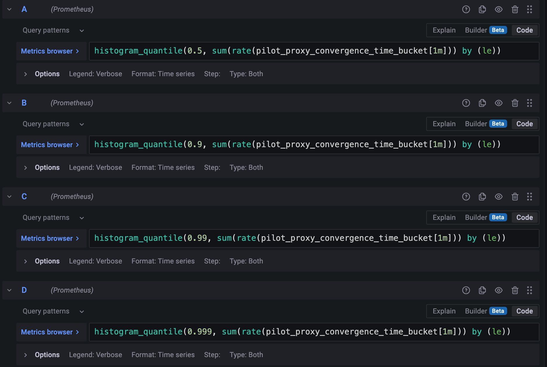Screen dimensions: 547x367
Task: Open Query patterns dropdown for query B
Action: click(x=54, y=124)
